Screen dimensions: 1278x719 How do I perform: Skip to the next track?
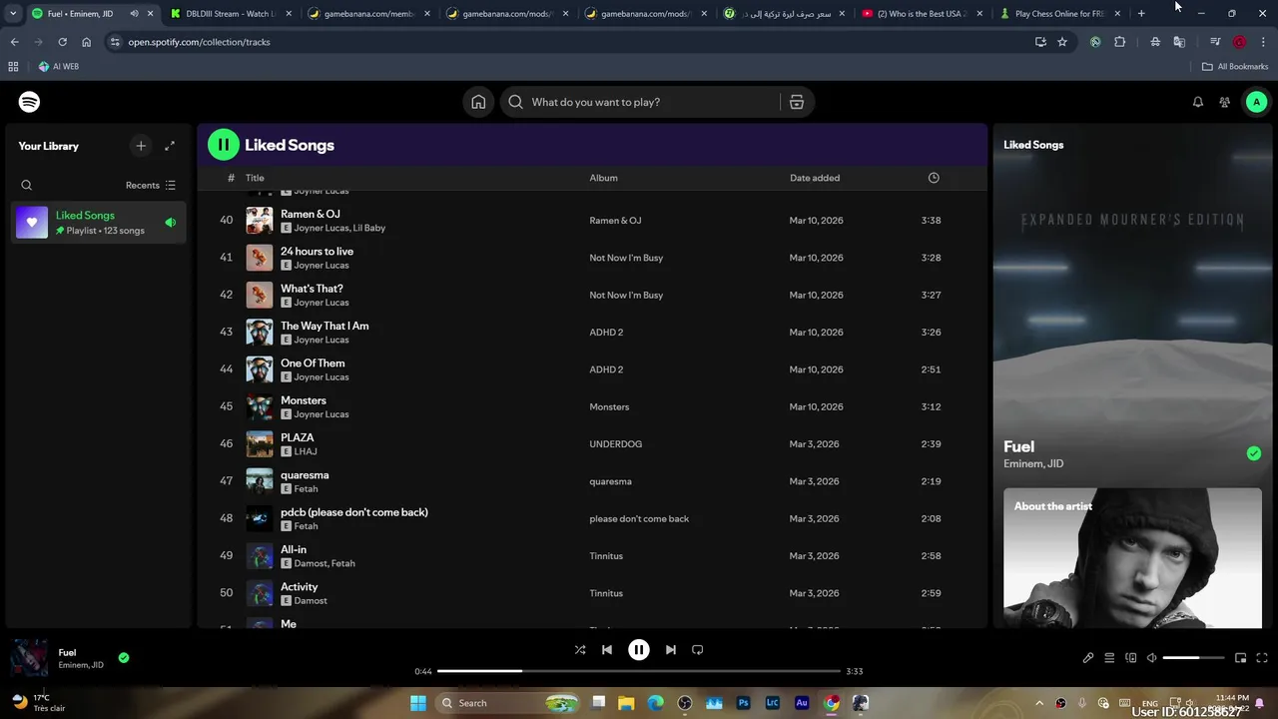click(671, 649)
